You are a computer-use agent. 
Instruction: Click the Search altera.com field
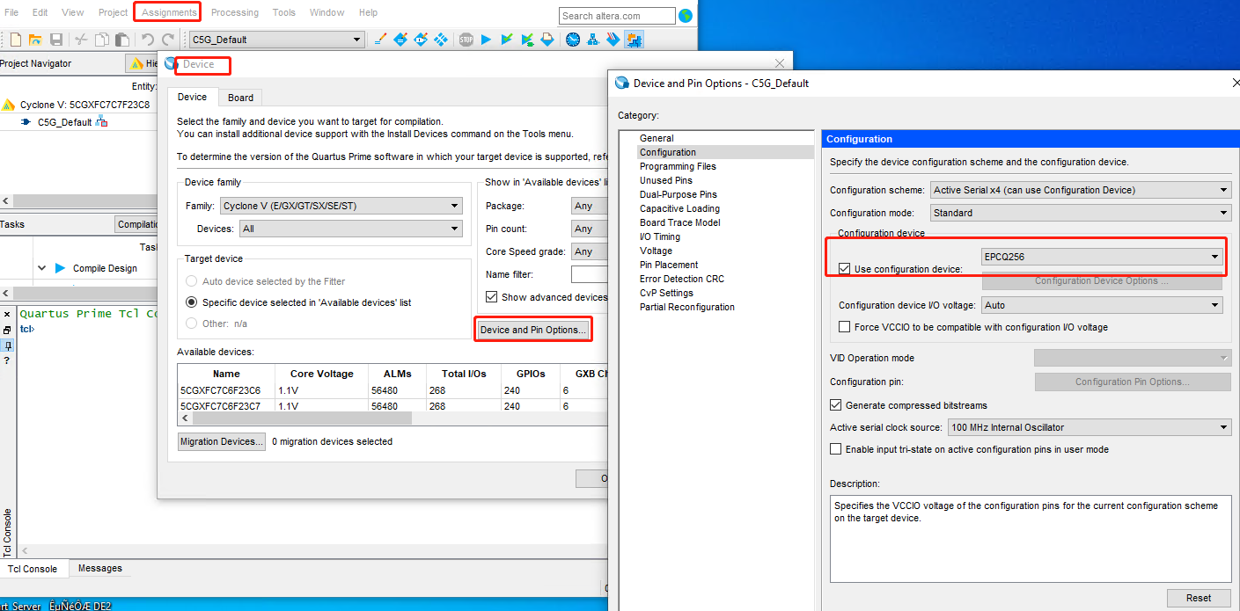click(617, 16)
